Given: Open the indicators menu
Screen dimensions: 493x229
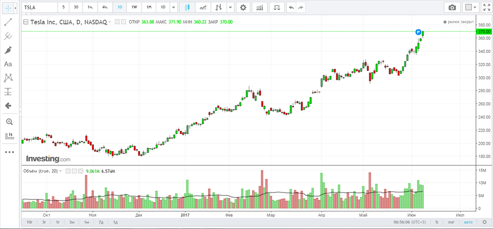Looking at the screenshot, I should pyautogui.click(x=259, y=7).
